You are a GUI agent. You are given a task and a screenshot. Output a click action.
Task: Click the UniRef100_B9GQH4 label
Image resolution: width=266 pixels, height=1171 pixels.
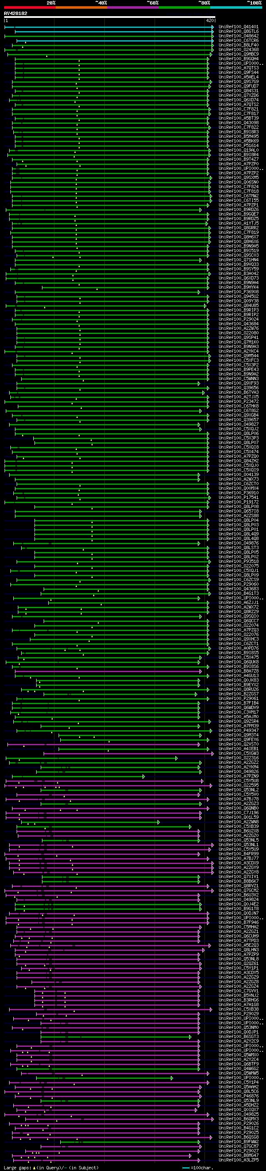[239, 59]
